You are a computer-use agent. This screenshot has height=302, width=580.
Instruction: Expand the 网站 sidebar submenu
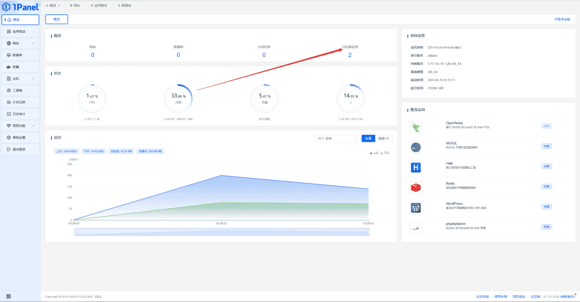[x=20, y=43]
